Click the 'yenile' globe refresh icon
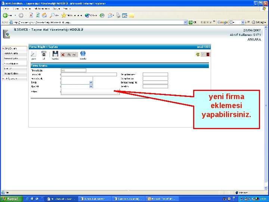This screenshot has height=202, width=269. coord(83,53)
